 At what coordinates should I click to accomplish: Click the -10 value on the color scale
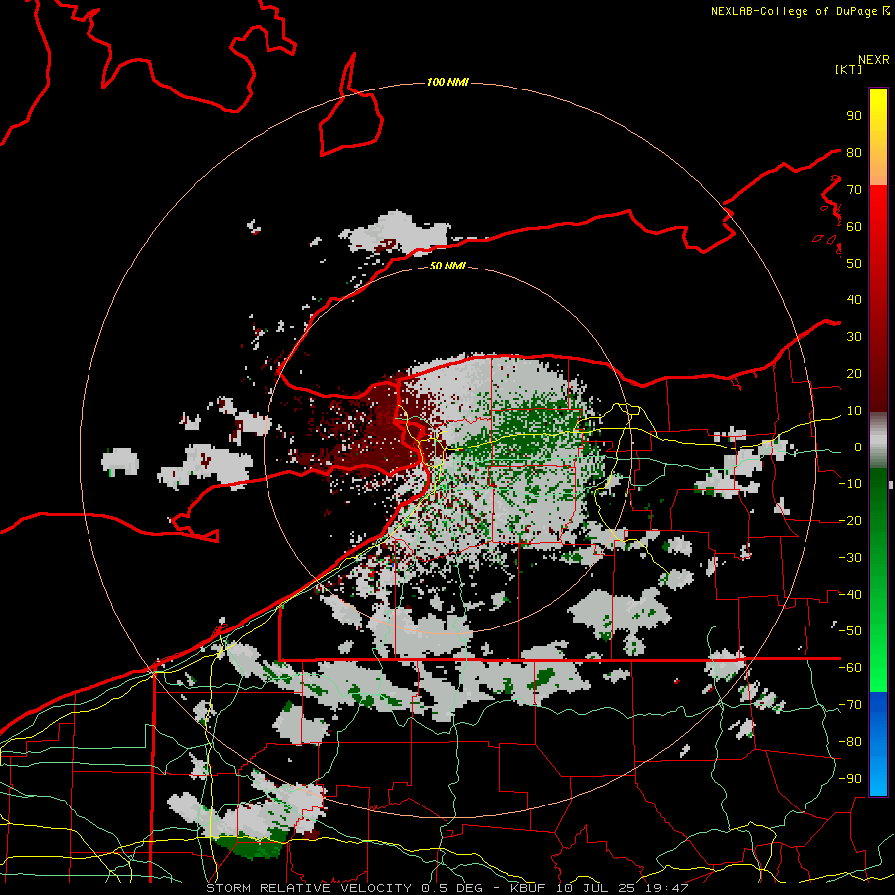(850, 484)
